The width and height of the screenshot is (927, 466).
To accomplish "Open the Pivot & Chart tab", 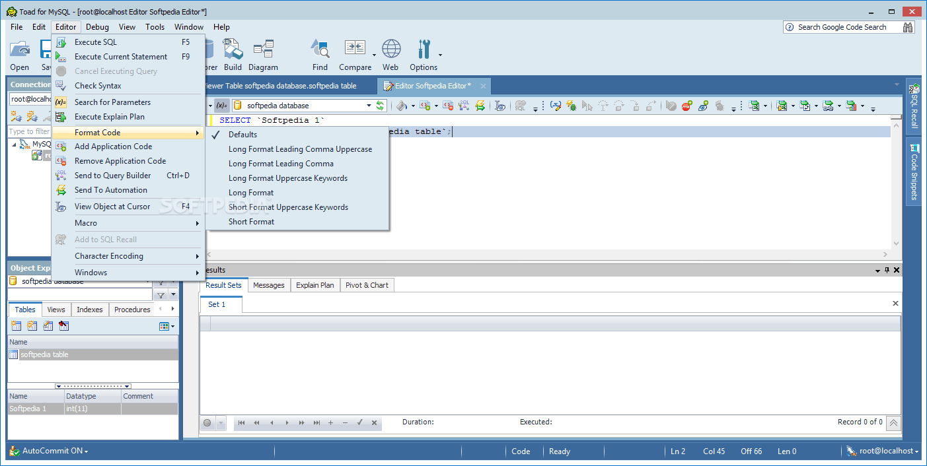I will tap(367, 285).
